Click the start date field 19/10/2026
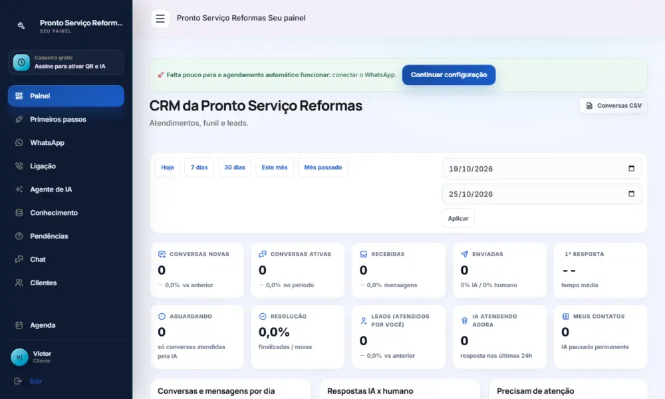Screen dimensions: 665x399 click(542, 168)
